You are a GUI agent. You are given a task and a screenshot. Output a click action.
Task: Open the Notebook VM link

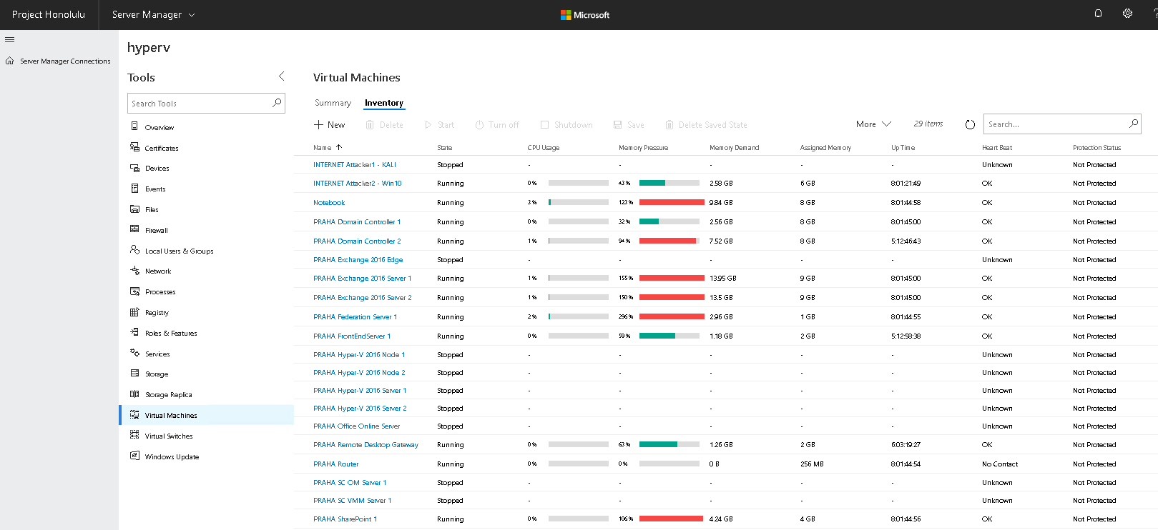pyautogui.click(x=329, y=202)
